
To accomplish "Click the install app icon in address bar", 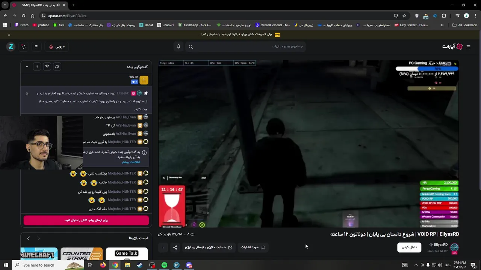I will coord(396,16).
